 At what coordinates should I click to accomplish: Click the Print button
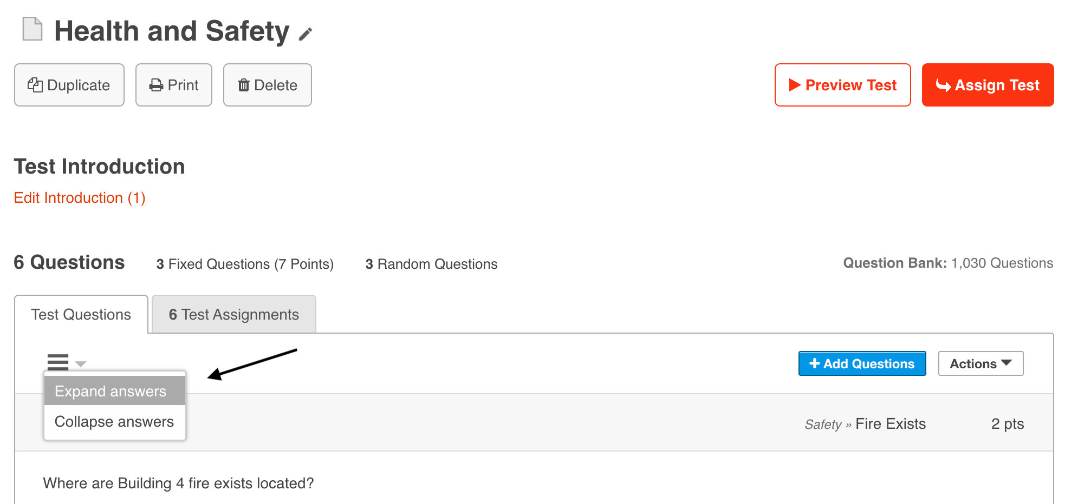(174, 85)
